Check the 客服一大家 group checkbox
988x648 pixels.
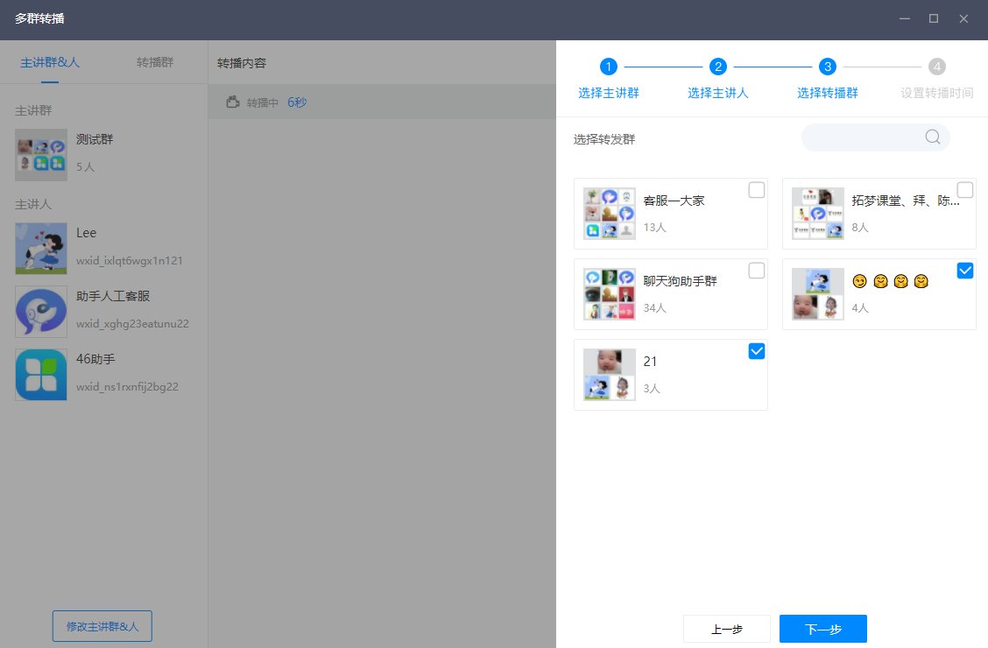(x=756, y=190)
